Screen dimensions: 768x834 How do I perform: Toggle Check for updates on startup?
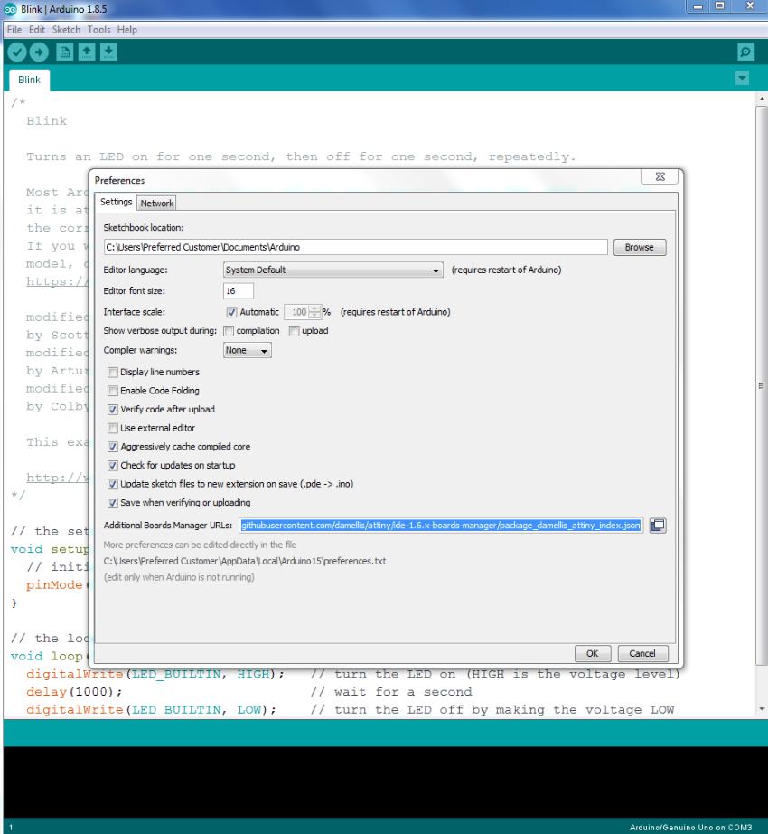(x=113, y=466)
